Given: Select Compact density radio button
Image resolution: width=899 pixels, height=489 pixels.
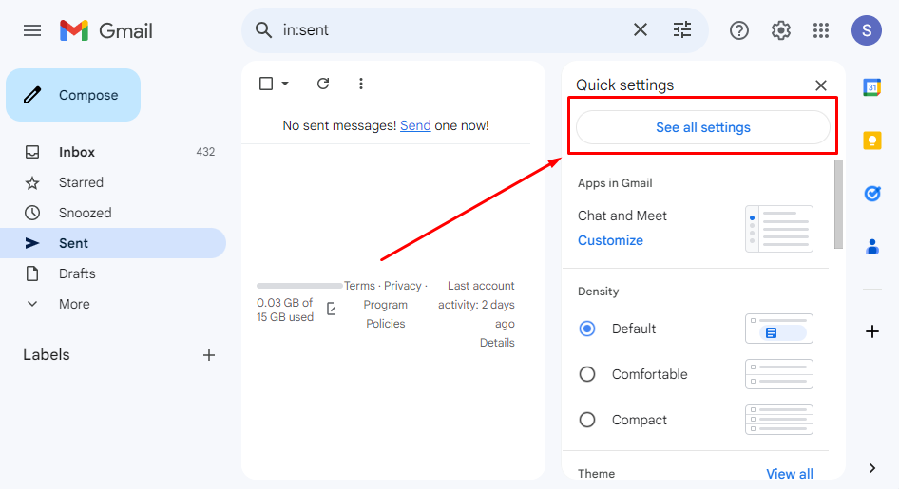Looking at the screenshot, I should coord(587,420).
